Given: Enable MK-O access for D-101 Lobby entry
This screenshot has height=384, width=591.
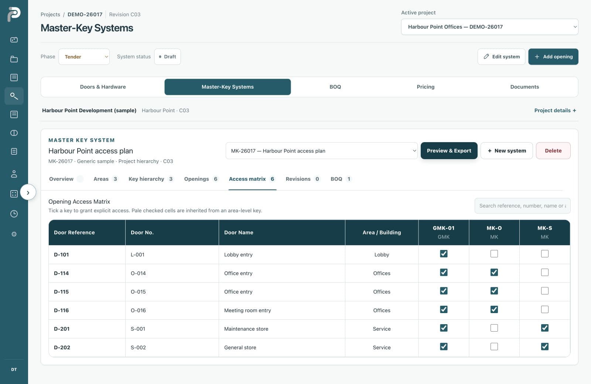Looking at the screenshot, I should pyautogui.click(x=494, y=254).
